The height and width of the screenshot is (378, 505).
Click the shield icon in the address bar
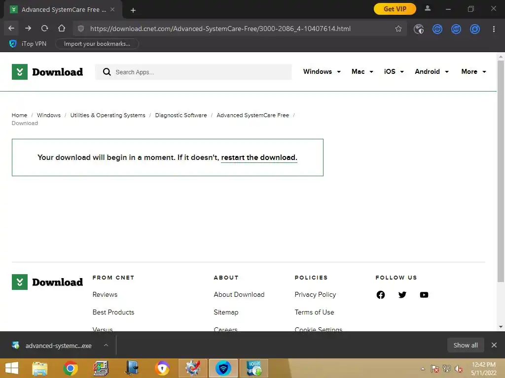pyautogui.click(x=81, y=29)
